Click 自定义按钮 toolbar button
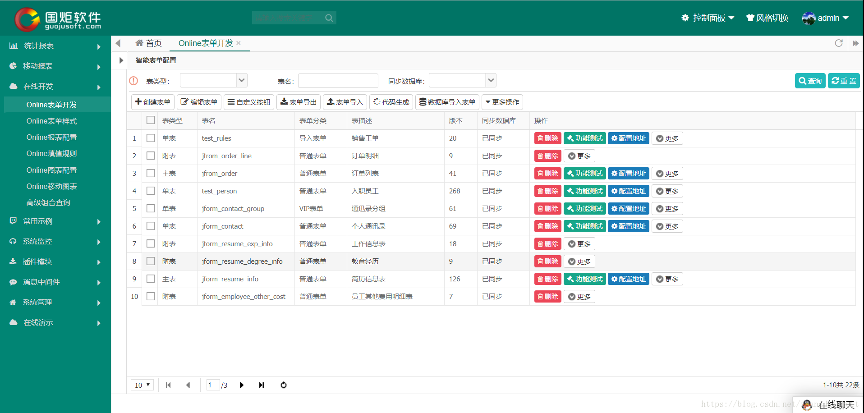 pyautogui.click(x=249, y=102)
